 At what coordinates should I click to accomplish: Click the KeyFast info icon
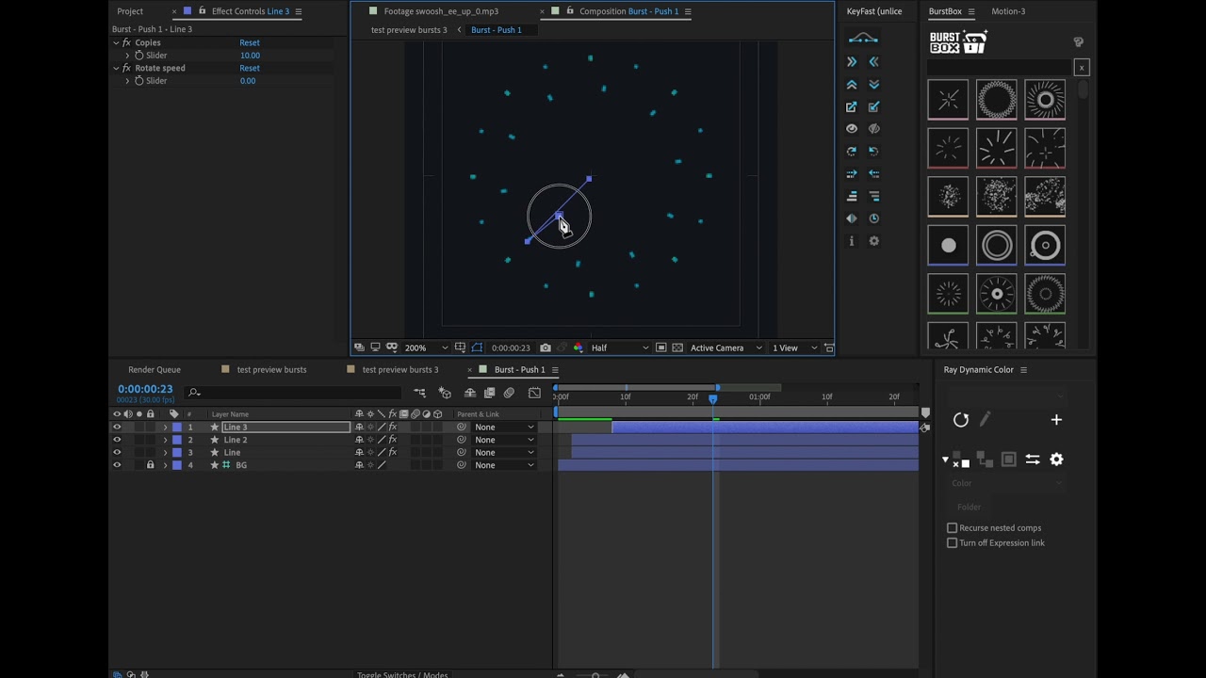[852, 241]
